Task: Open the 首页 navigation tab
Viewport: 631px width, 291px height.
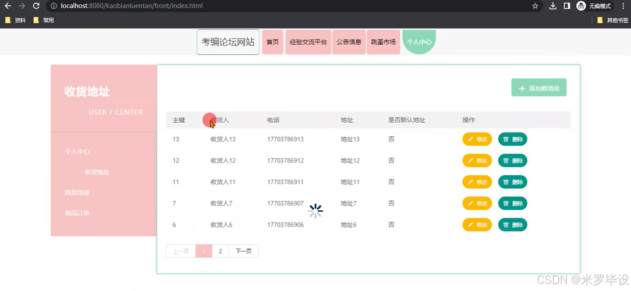Action: click(273, 42)
